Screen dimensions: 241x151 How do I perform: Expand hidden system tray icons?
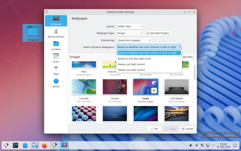point(213,145)
